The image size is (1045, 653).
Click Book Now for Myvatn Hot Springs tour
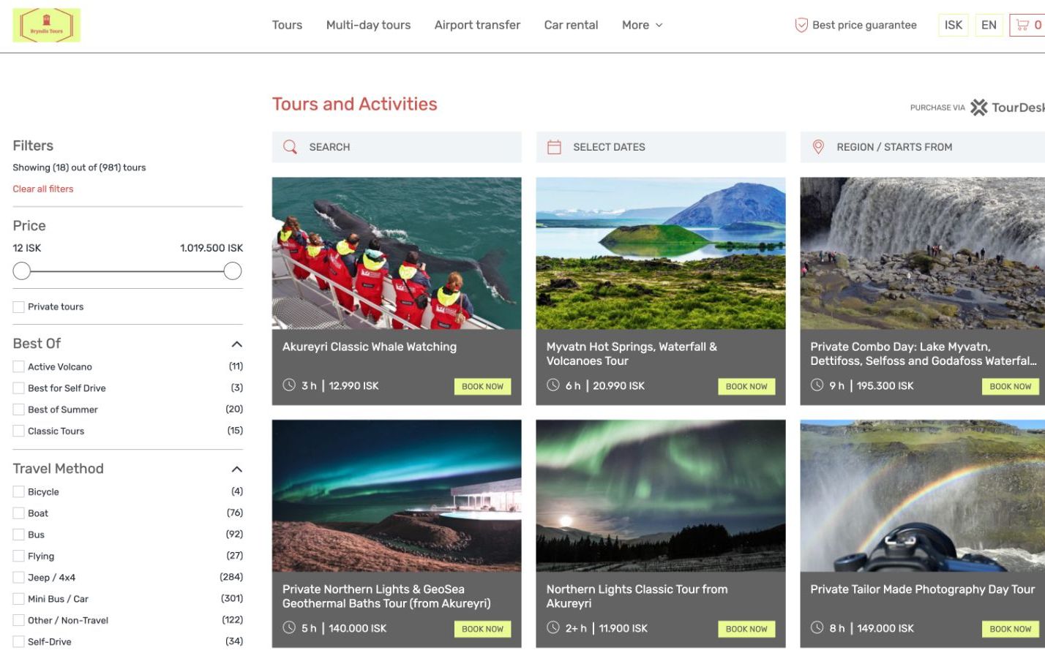(746, 386)
